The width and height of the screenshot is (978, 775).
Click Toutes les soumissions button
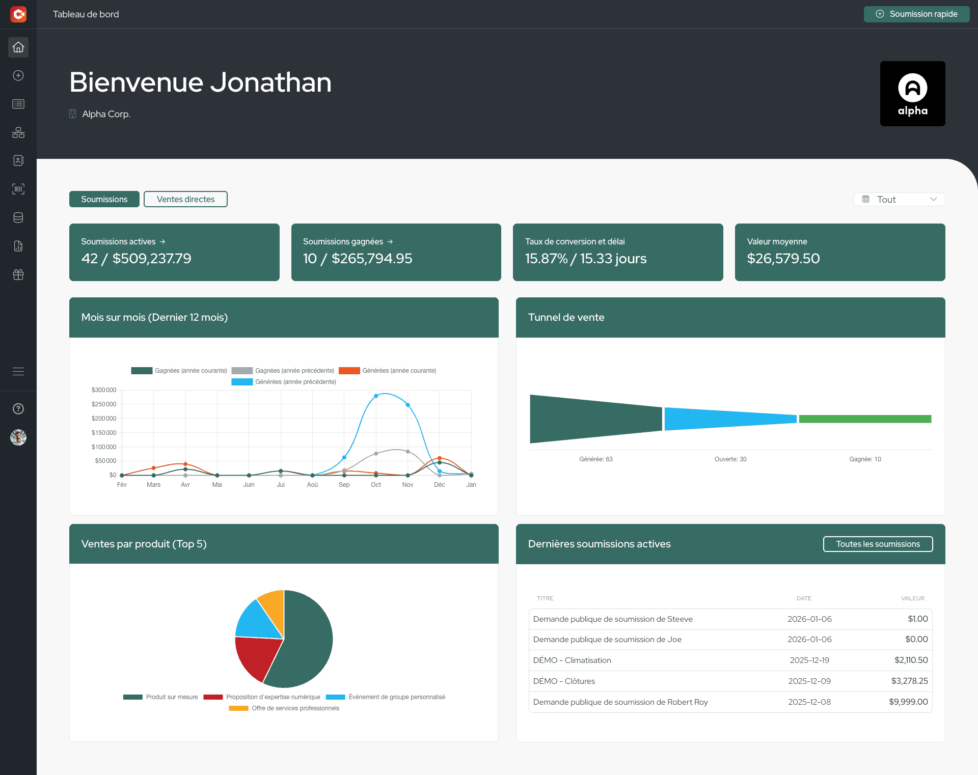878,544
